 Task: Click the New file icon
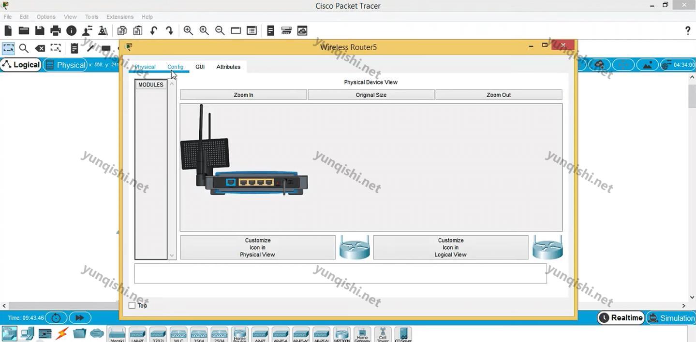point(8,30)
